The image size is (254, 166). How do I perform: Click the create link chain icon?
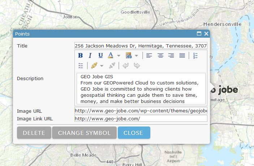[x=94, y=66]
